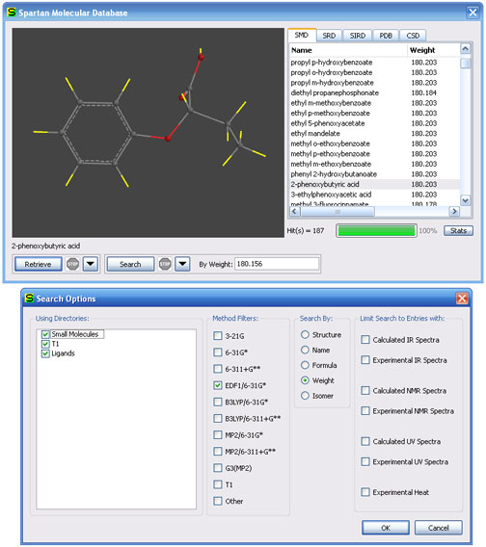Enable the 6-31G* method filter
The width and height of the screenshot is (486, 547).
[x=218, y=352]
